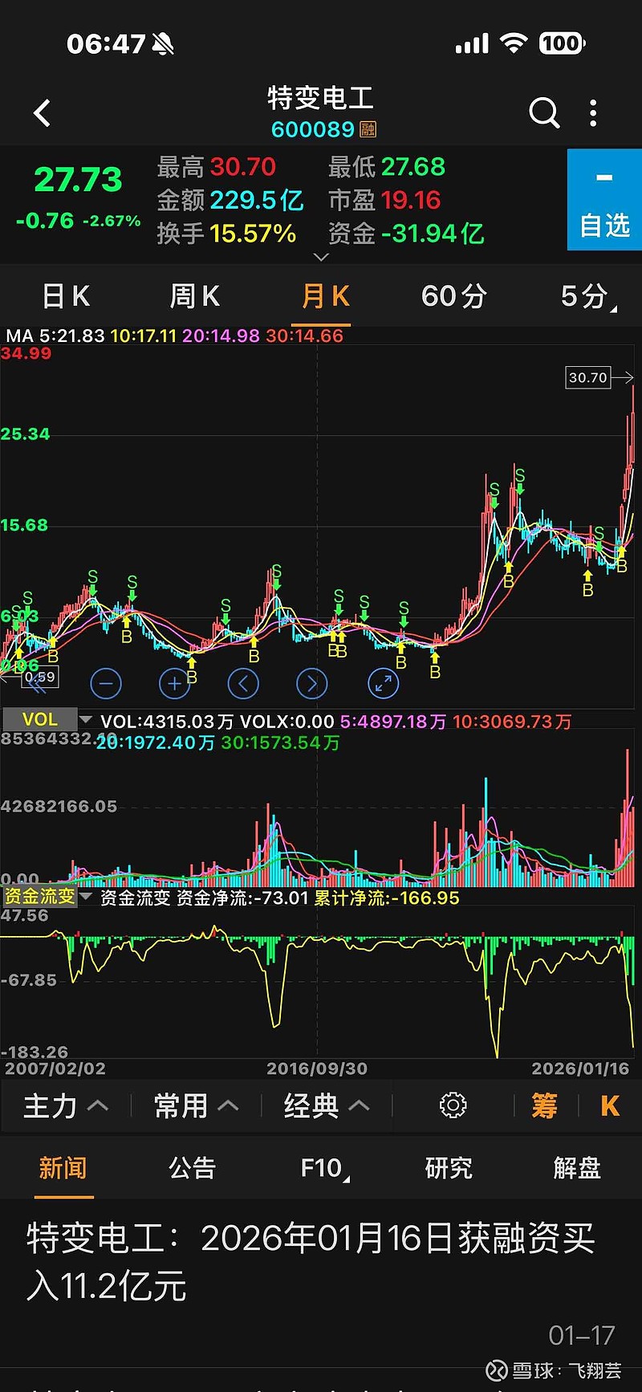The image size is (642, 1392).
Task: Pan chart left with arrow icon
Action: [243, 684]
